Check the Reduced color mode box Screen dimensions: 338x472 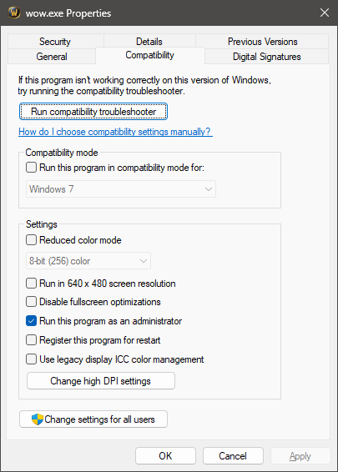[32, 240]
